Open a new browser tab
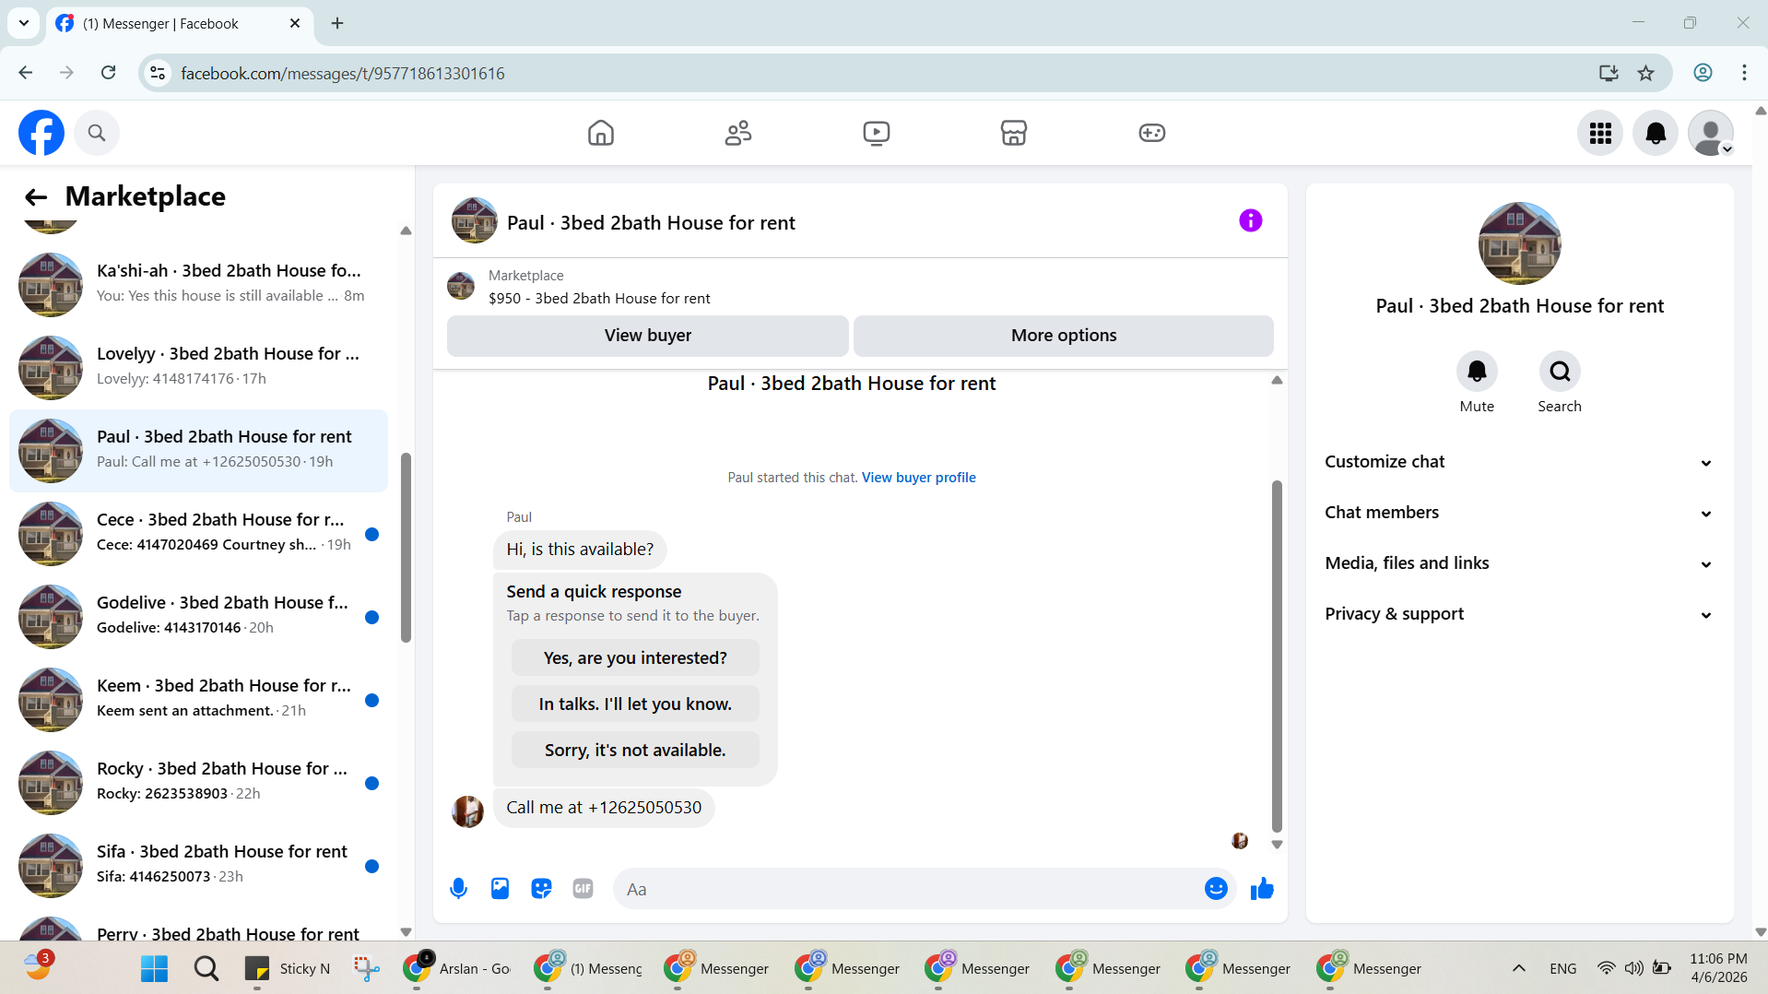Viewport: 1768px width, 994px height. point(337,23)
